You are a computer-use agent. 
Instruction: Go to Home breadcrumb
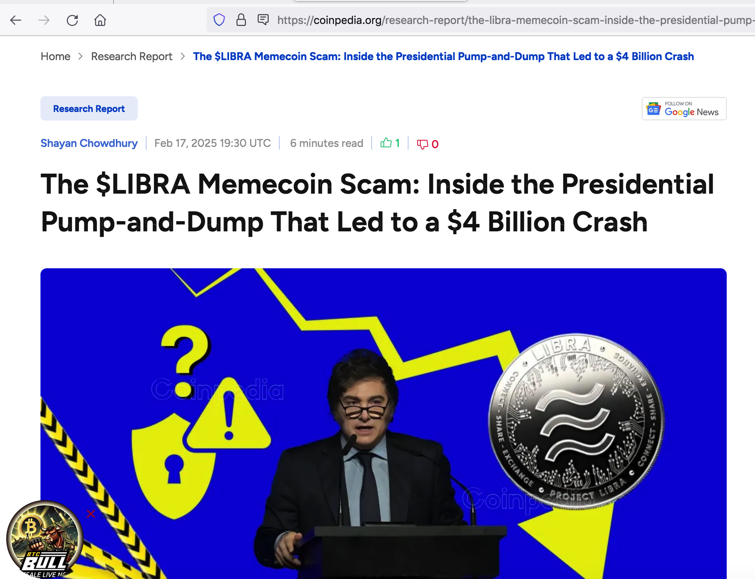click(x=55, y=57)
